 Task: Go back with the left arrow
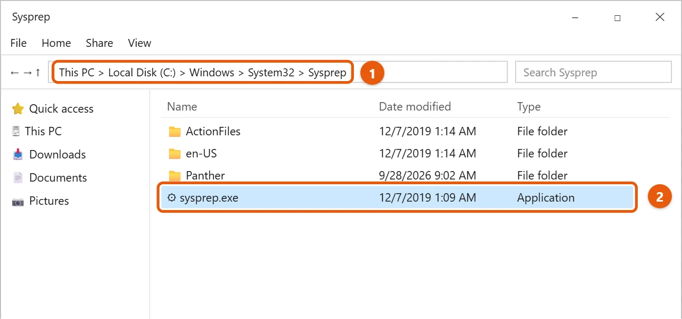(x=15, y=72)
